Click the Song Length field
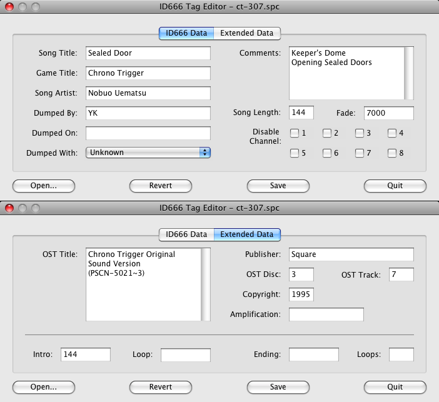The width and height of the screenshot is (439, 402). (x=301, y=113)
